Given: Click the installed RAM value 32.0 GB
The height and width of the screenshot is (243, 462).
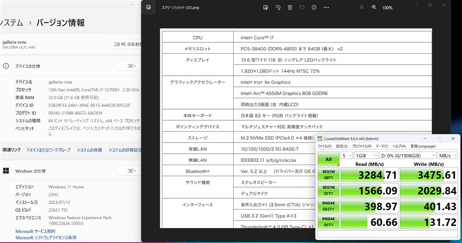Looking at the screenshot, I should click(74, 97).
